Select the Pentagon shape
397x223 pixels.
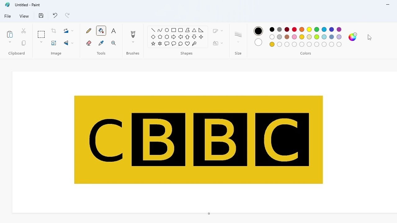[160, 37]
